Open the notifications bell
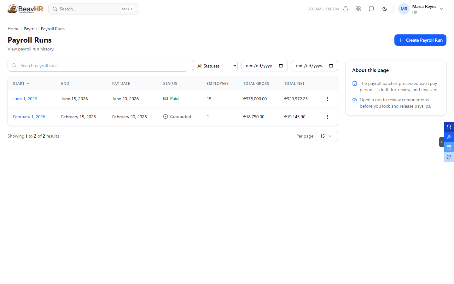 click(x=346, y=9)
